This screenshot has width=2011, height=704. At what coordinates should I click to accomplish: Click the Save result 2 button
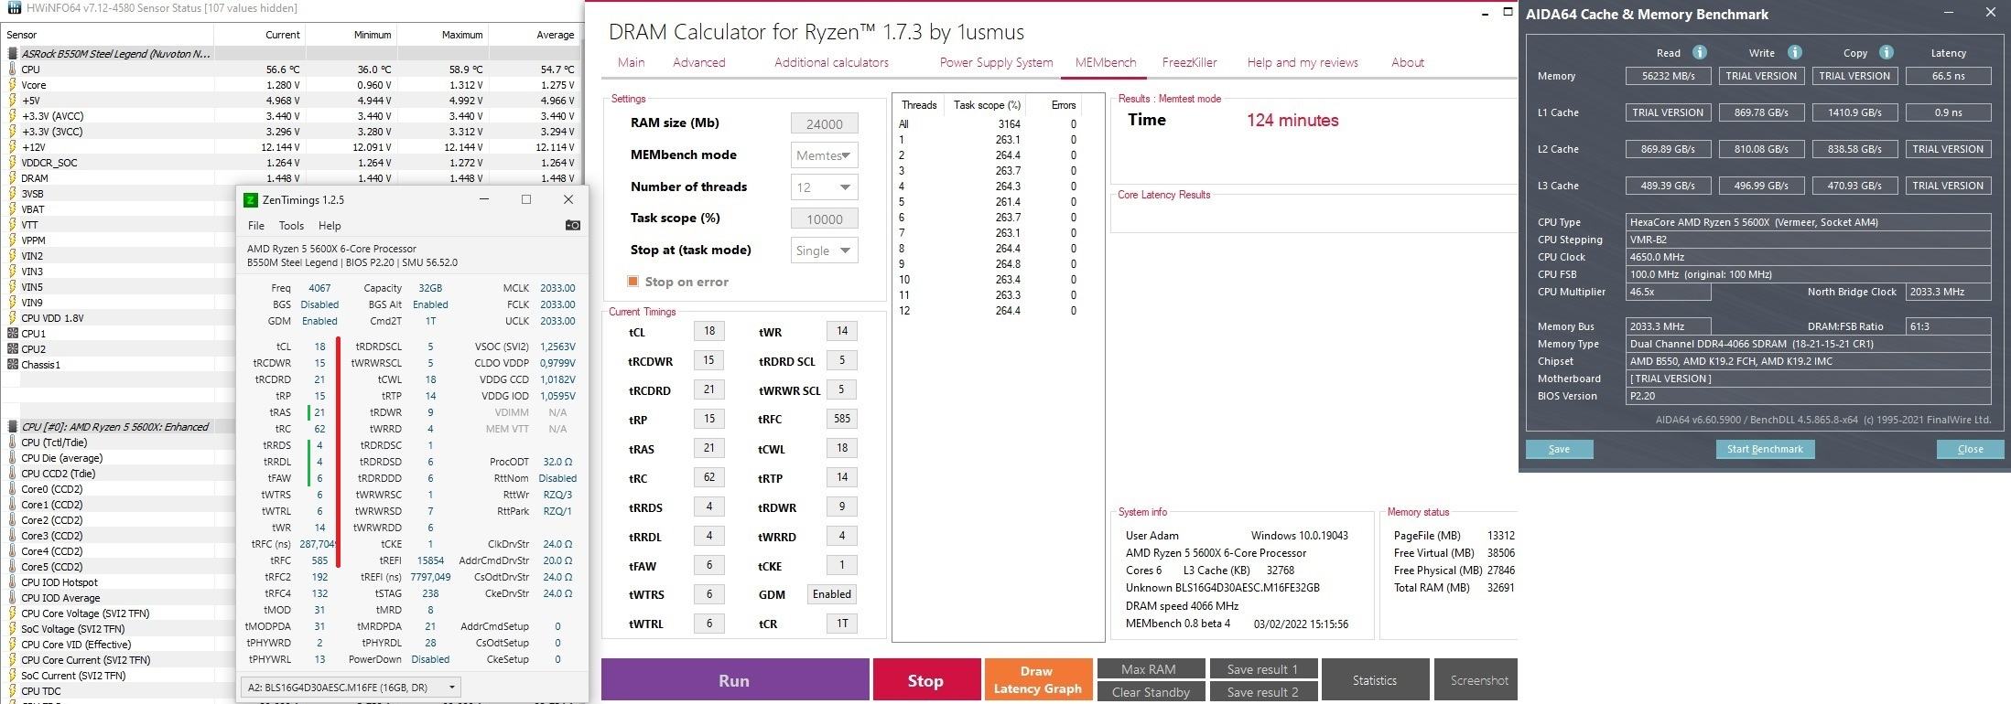(1263, 692)
